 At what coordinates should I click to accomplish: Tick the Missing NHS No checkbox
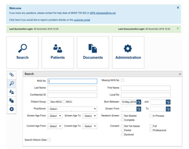(x=123, y=81)
